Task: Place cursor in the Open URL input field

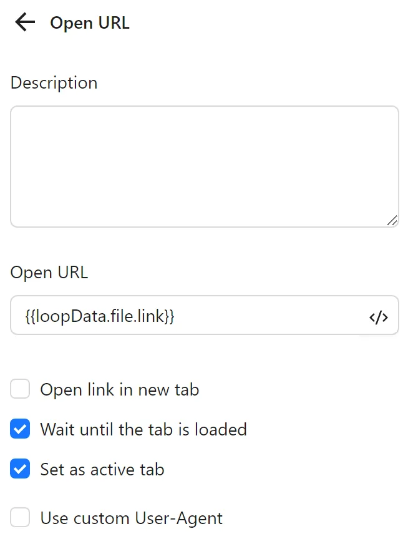Action: (187, 316)
